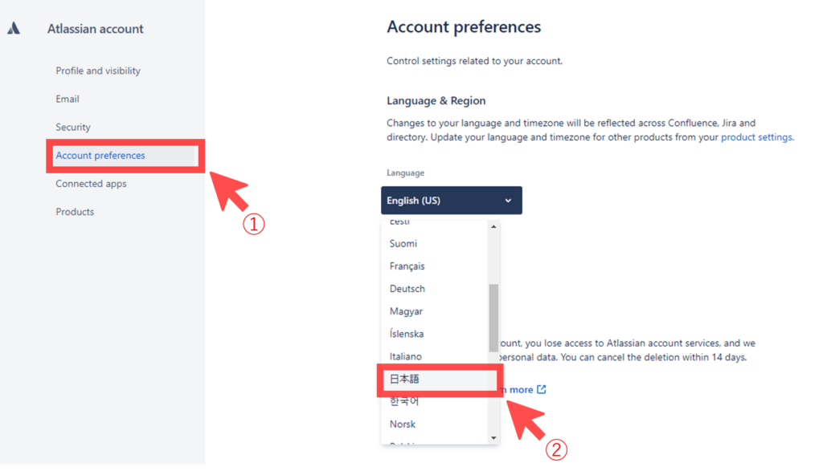Select Account preferences in sidebar
This screenshot has height=475, width=823.
[100, 156]
